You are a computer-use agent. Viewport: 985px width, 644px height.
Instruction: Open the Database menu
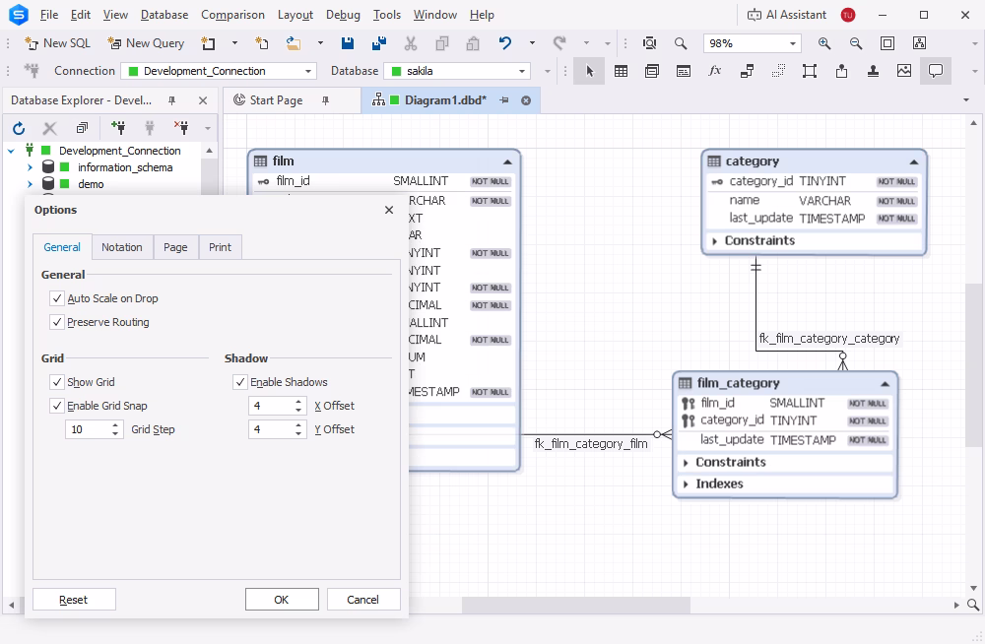(164, 15)
